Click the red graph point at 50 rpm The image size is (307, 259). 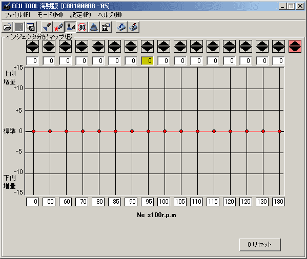click(50, 132)
